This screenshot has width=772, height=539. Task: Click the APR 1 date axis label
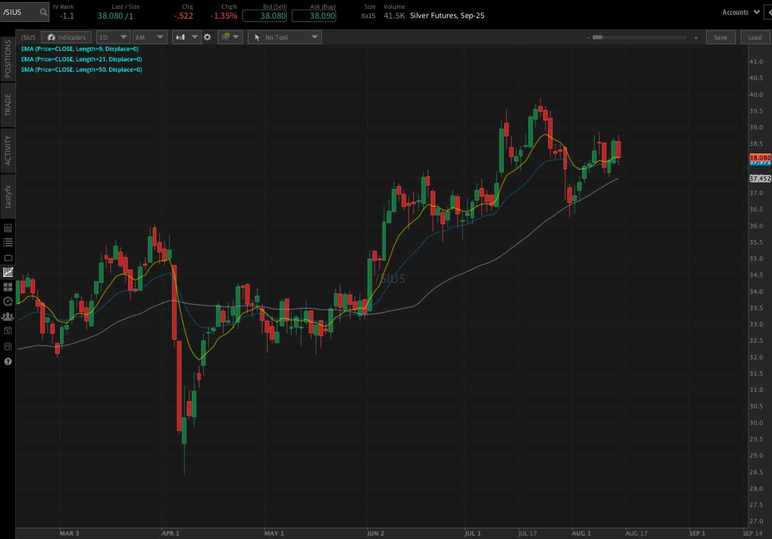tap(171, 534)
